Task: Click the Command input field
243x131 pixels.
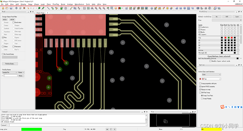Action: point(76,125)
